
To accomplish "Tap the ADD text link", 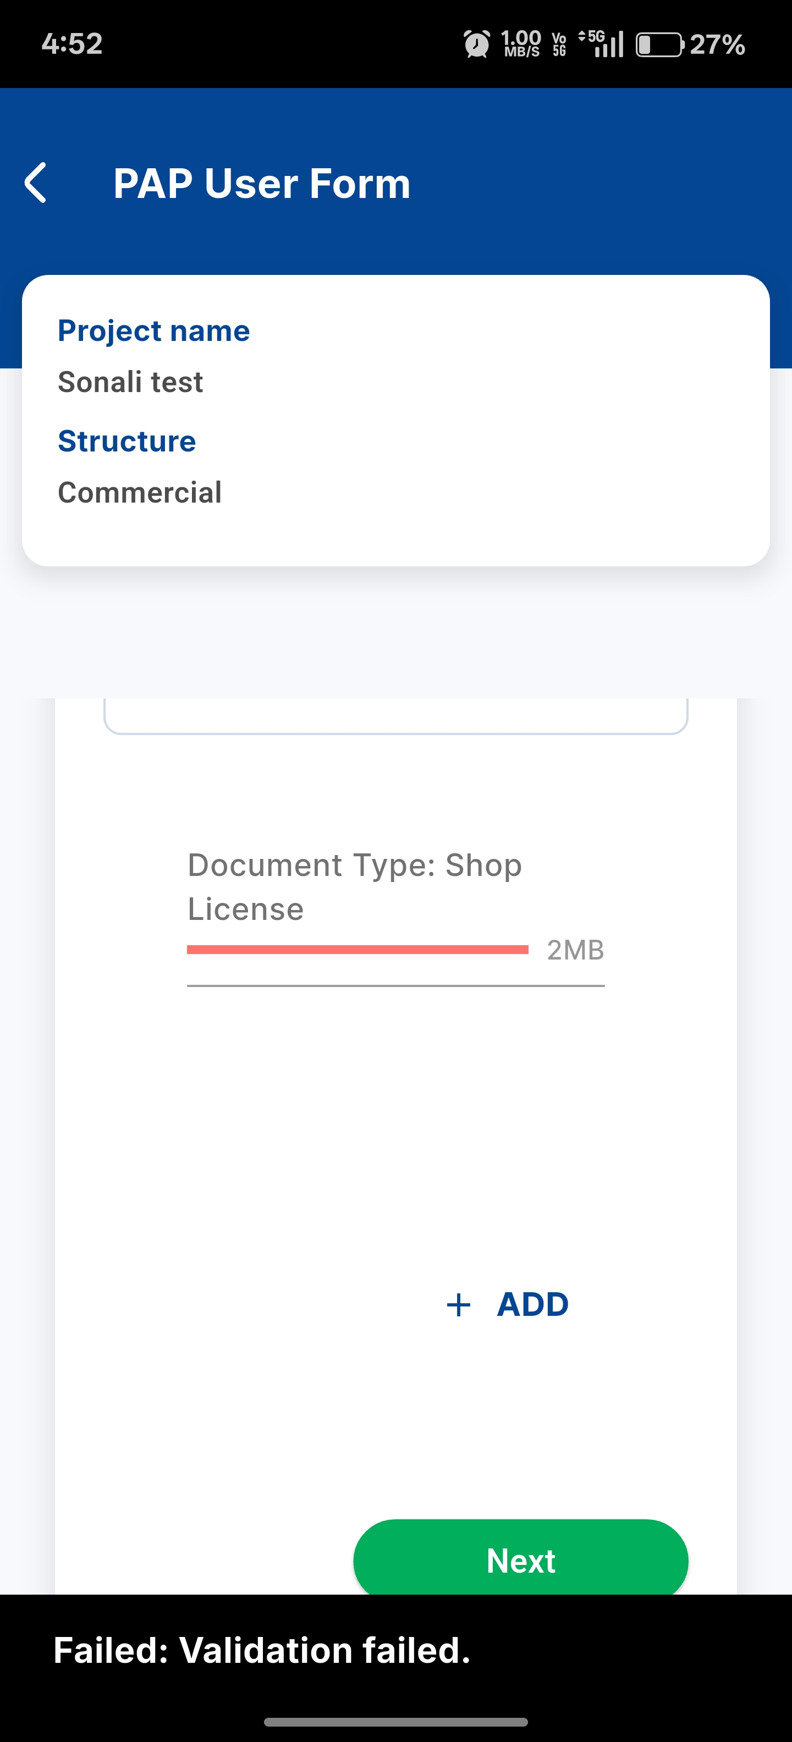I will coord(532,1304).
